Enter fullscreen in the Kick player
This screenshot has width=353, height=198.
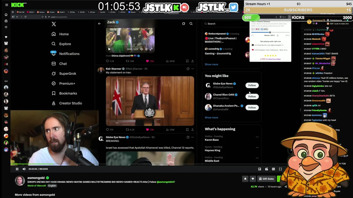(x=280, y=169)
